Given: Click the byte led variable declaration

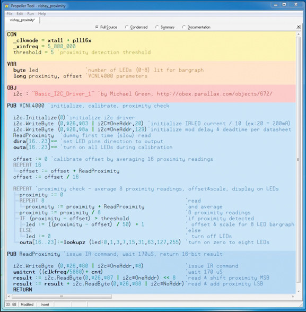Looking at the screenshot, I should click(25, 70).
